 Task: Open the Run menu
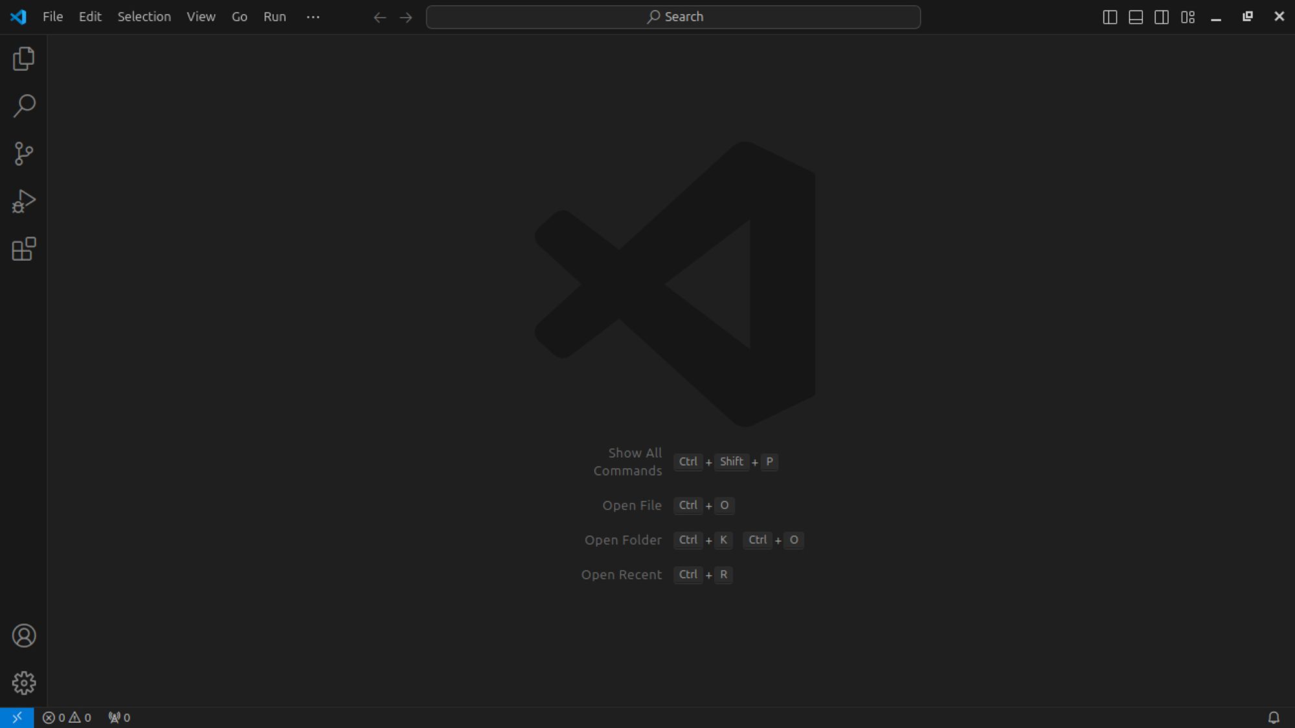[x=274, y=16]
